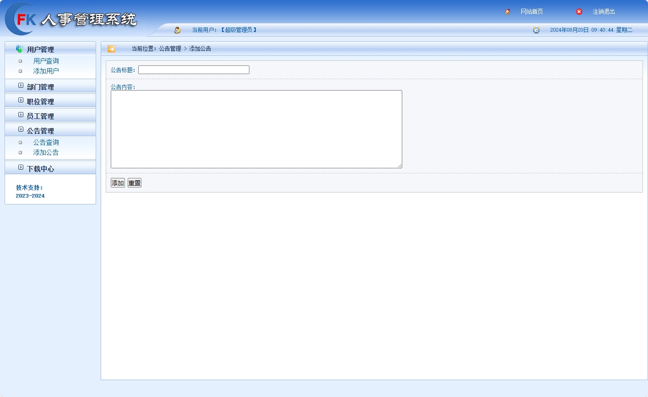
Task: Open the 用户查询 page
Action: [x=46, y=61]
